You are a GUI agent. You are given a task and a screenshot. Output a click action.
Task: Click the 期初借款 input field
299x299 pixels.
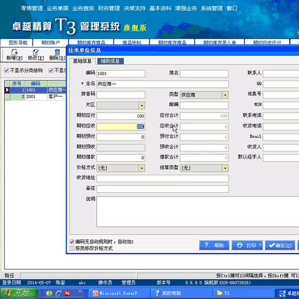[x=121, y=158]
